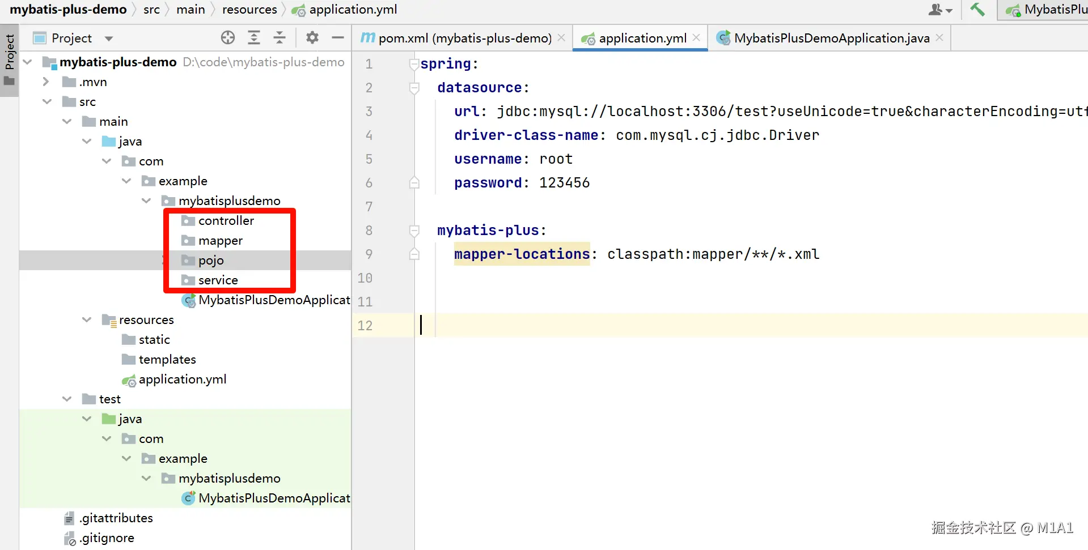This screenshot has width=1088, height=550.
Task: Click the Build project hammer icon
Action: pyautogui.click(x=977, y=9)
